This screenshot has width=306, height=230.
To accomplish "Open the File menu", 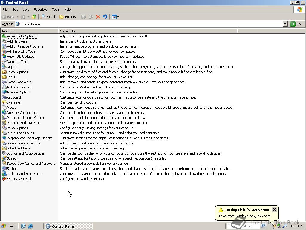I will (x=5, y=10).
